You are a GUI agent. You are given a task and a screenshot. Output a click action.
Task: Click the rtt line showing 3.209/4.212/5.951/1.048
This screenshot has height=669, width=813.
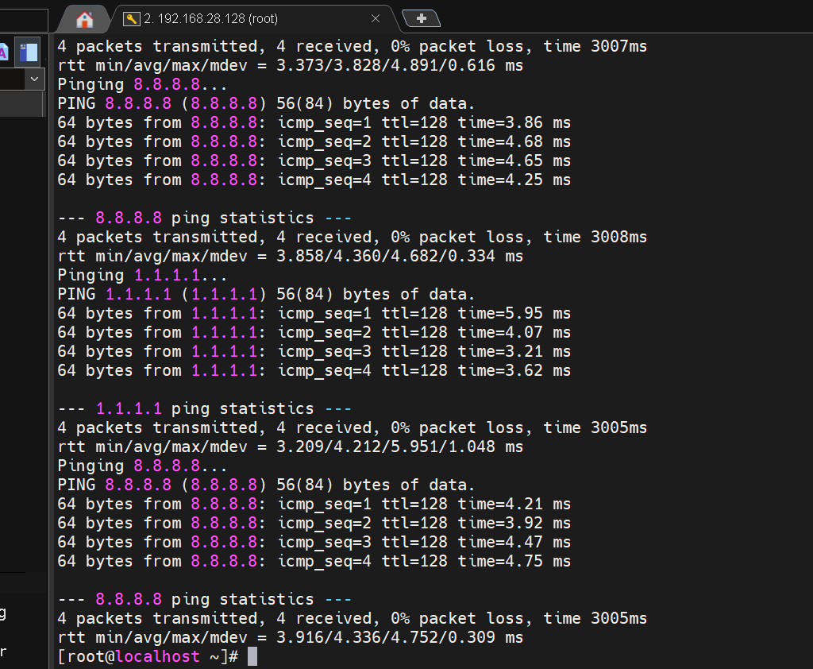pyautogui.click(x=291, y=447)
